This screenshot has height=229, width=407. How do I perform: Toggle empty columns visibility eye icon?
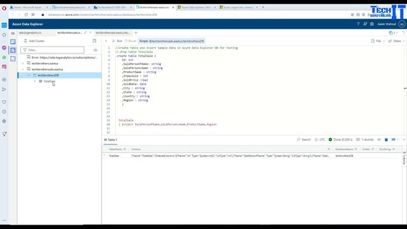coord(379,140)
